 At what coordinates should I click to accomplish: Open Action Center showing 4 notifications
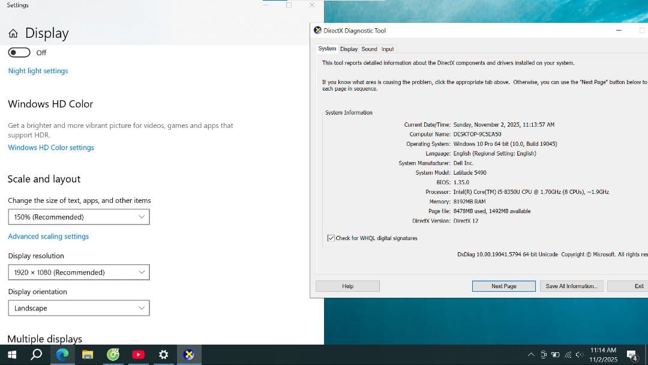pyautogui.click(x=631, y=354)
